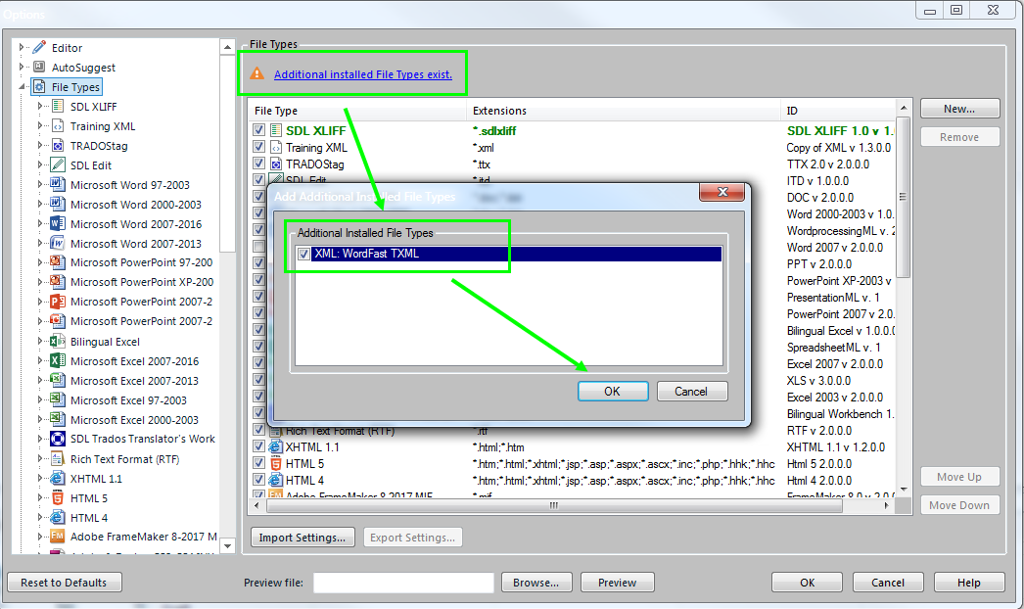The width and height of the screenshot is (1024, 609).
Task: Click the Training XML icon in the file type list
Action: click(276, 147)
